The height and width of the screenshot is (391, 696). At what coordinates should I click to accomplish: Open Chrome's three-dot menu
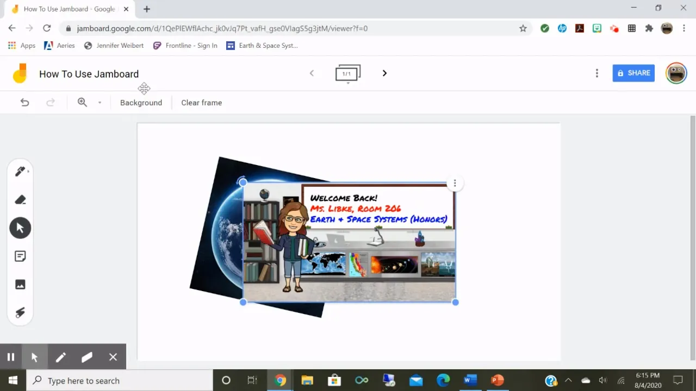[685, 28]
